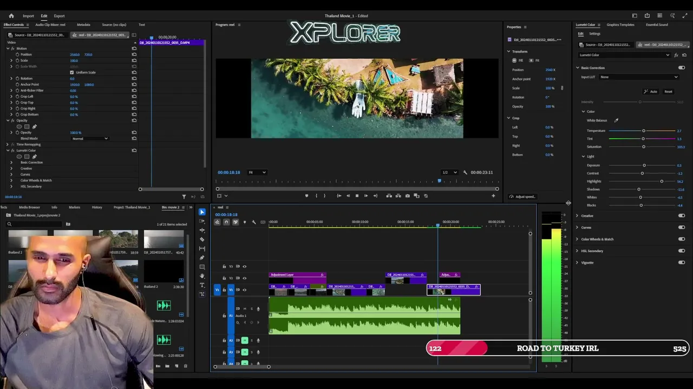
Task: Go to In point in Program monitor
Action: (x=339, y=196)
